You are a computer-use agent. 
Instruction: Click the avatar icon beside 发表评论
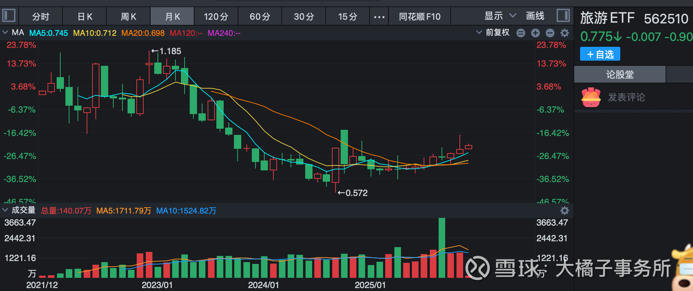591,97
